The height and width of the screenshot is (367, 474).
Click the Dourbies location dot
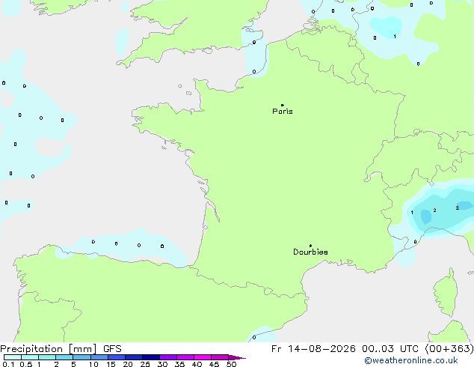pyautogui.click(x=310, y=246)
